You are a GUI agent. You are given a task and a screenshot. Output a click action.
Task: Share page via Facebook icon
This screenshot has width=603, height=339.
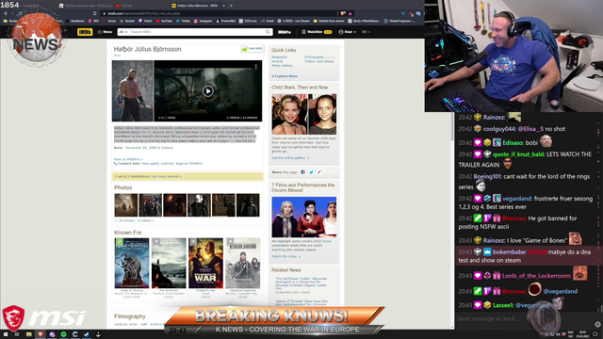tap(303, 172)
